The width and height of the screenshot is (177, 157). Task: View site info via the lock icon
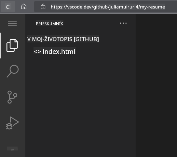[43, 7]
